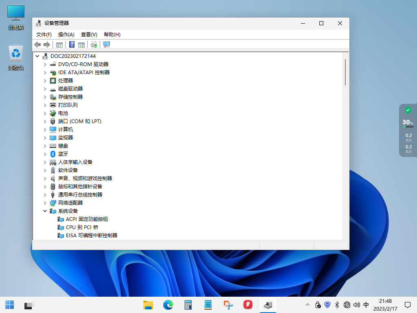Open the Windows Start button
Image resolution: width=417 pixels, height=313 pixels.
pyautogui.click(x=10, y=305)
